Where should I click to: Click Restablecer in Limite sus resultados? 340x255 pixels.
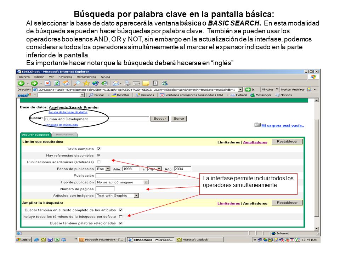(287, 141)
